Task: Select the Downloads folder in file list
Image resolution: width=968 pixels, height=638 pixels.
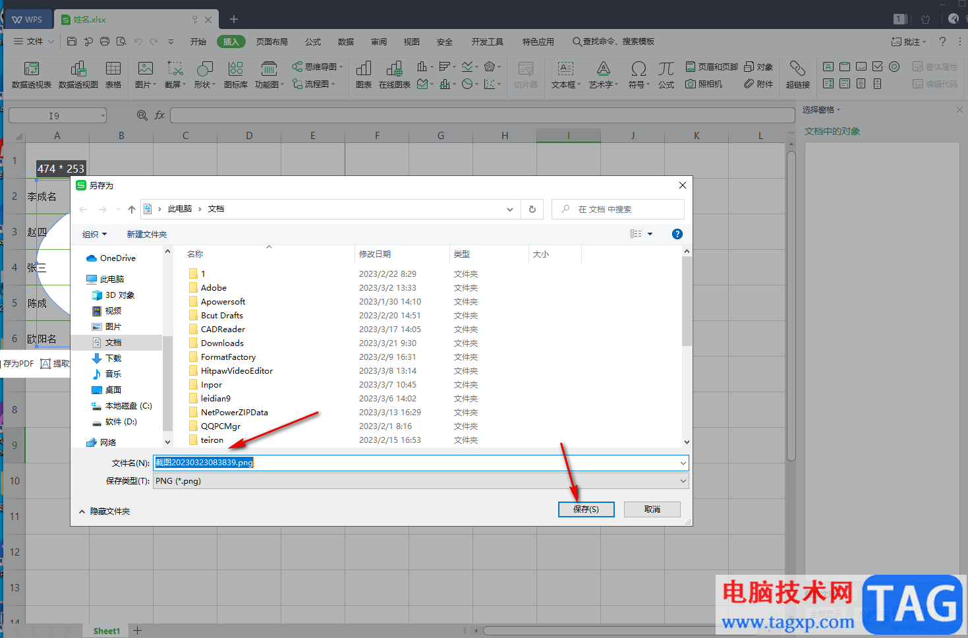Action: pos(222,343)
